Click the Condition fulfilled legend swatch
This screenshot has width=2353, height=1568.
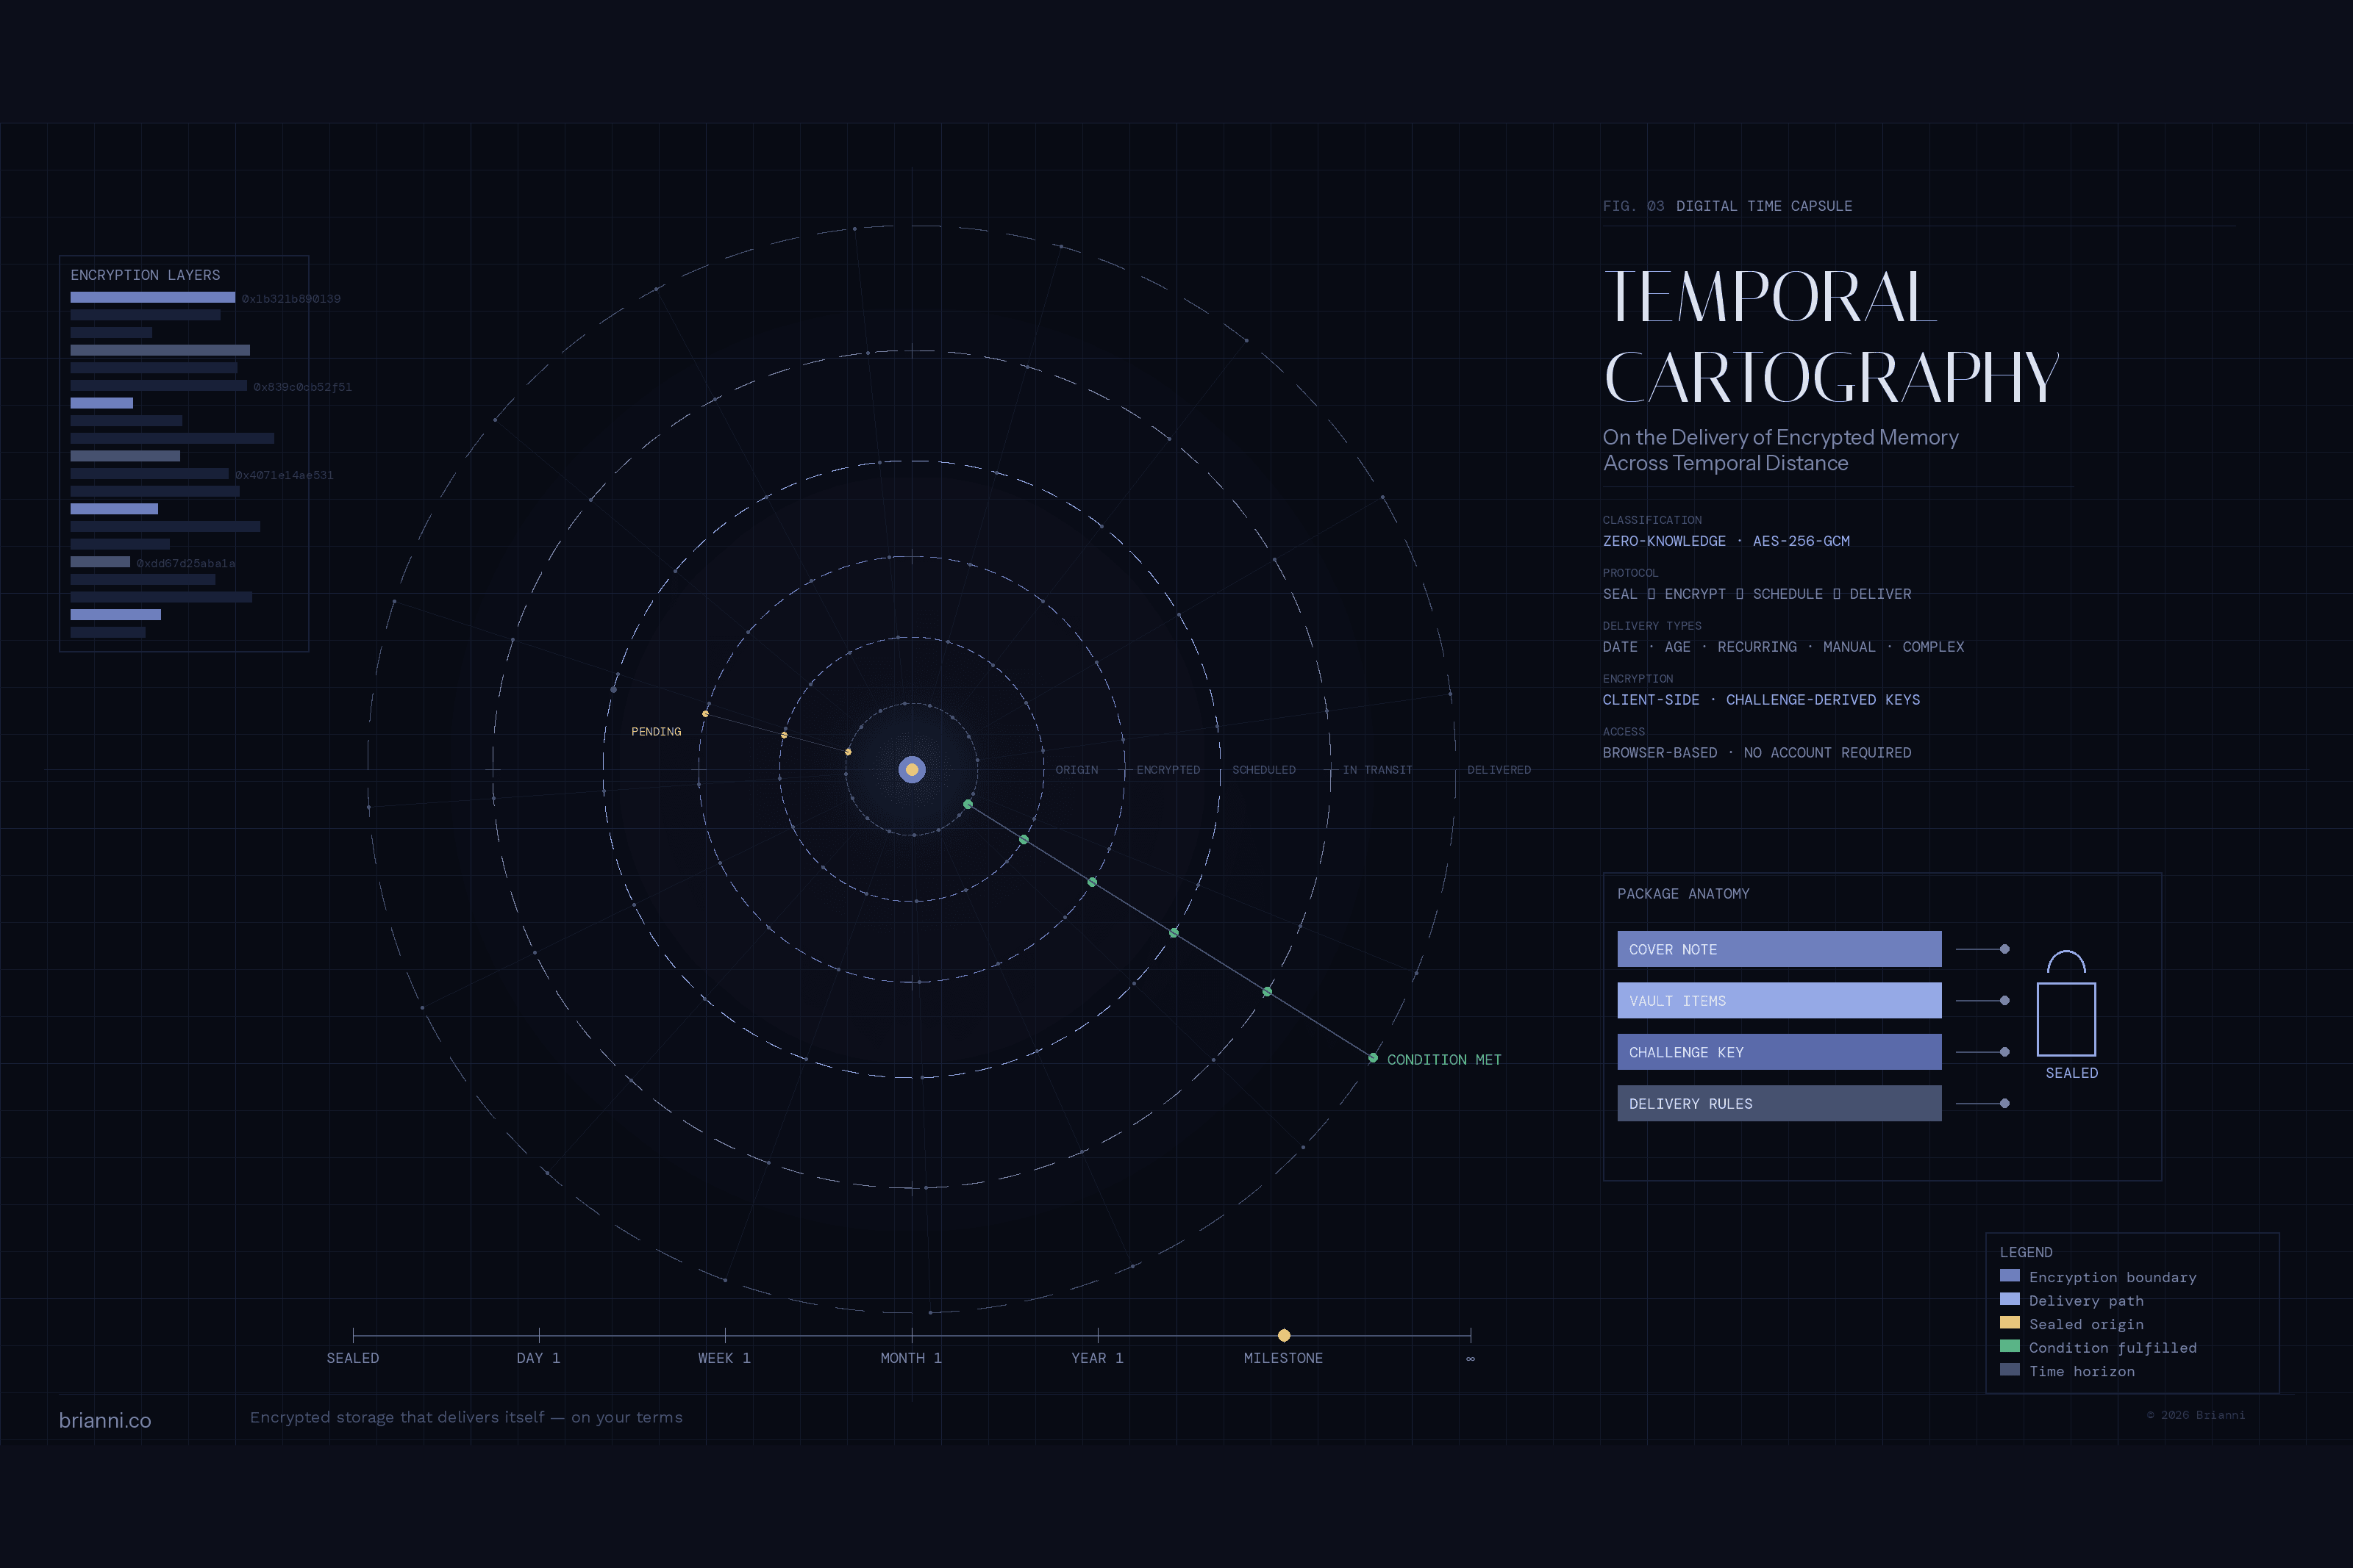2009,1346
